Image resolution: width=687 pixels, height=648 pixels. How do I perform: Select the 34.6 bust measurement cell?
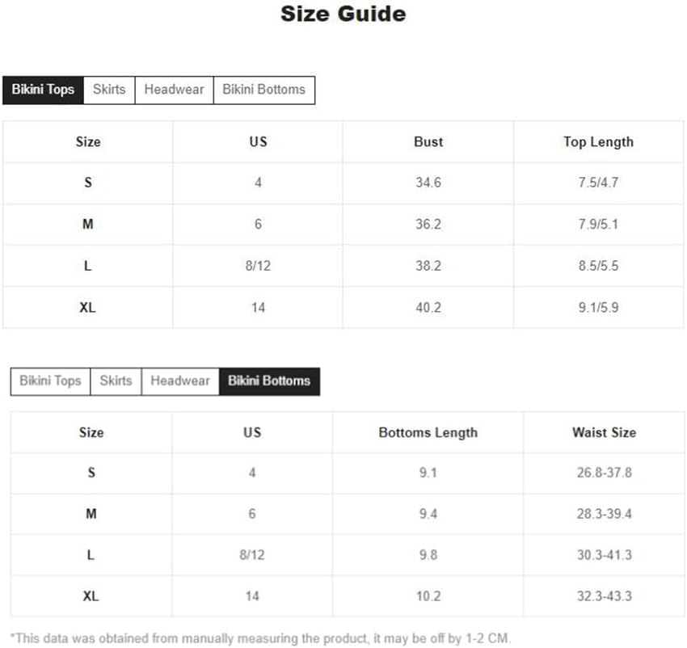(x=428, y=183)
